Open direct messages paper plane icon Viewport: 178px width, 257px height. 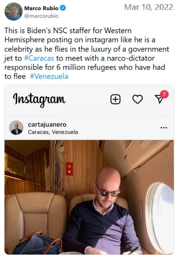click(x=159, y=100)
